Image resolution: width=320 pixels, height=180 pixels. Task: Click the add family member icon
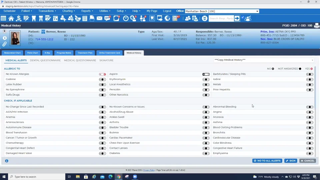coord(71,18)
